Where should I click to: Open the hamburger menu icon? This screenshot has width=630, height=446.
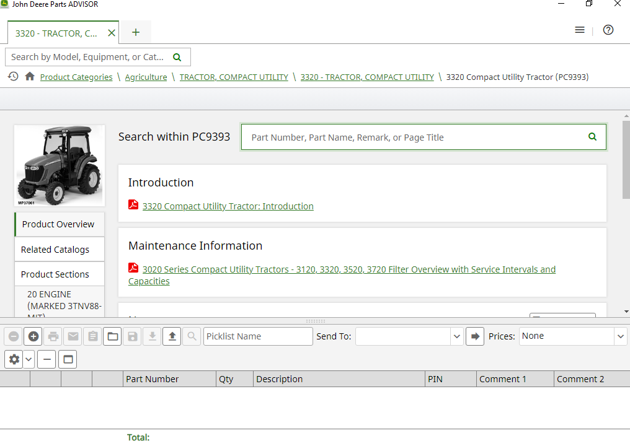point(580,30)
